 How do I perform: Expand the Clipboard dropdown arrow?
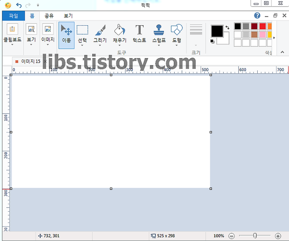12,45
